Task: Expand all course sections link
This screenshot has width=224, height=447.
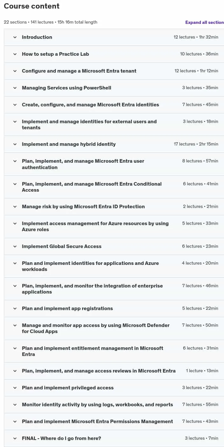Action: pos(205,22)
